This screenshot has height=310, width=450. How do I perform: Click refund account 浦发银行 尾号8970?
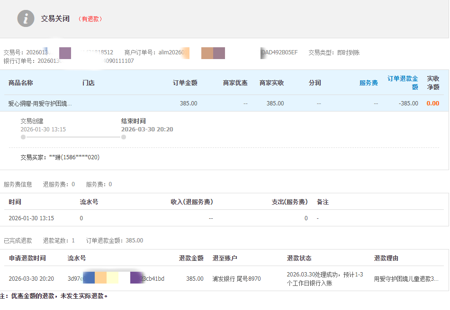[x=236, y=278]
